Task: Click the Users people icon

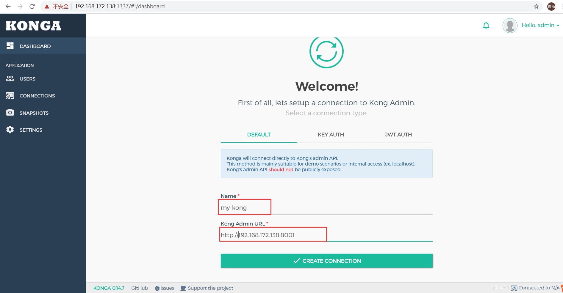Action: 10,78
